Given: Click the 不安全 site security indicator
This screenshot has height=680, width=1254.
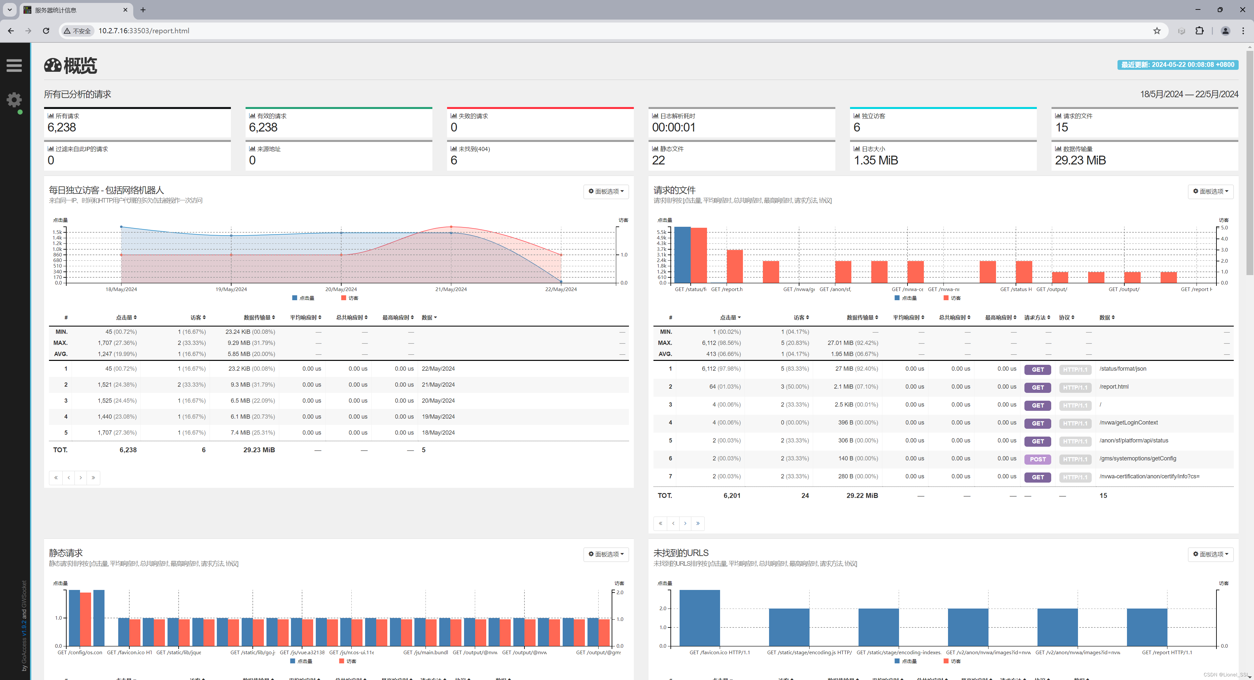Looking at the screenshot, I should click(x=78, y=31).
